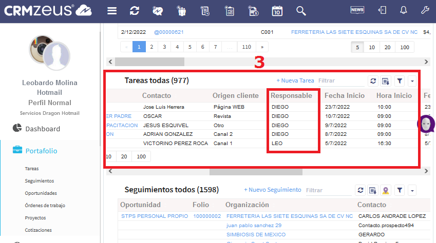Go to page 3 in pagination
Screen dimensions: 436x243
tap(164, 47)
